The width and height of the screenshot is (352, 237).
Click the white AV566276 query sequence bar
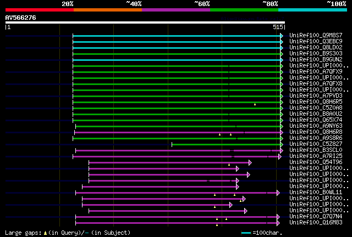coord(145,22)
